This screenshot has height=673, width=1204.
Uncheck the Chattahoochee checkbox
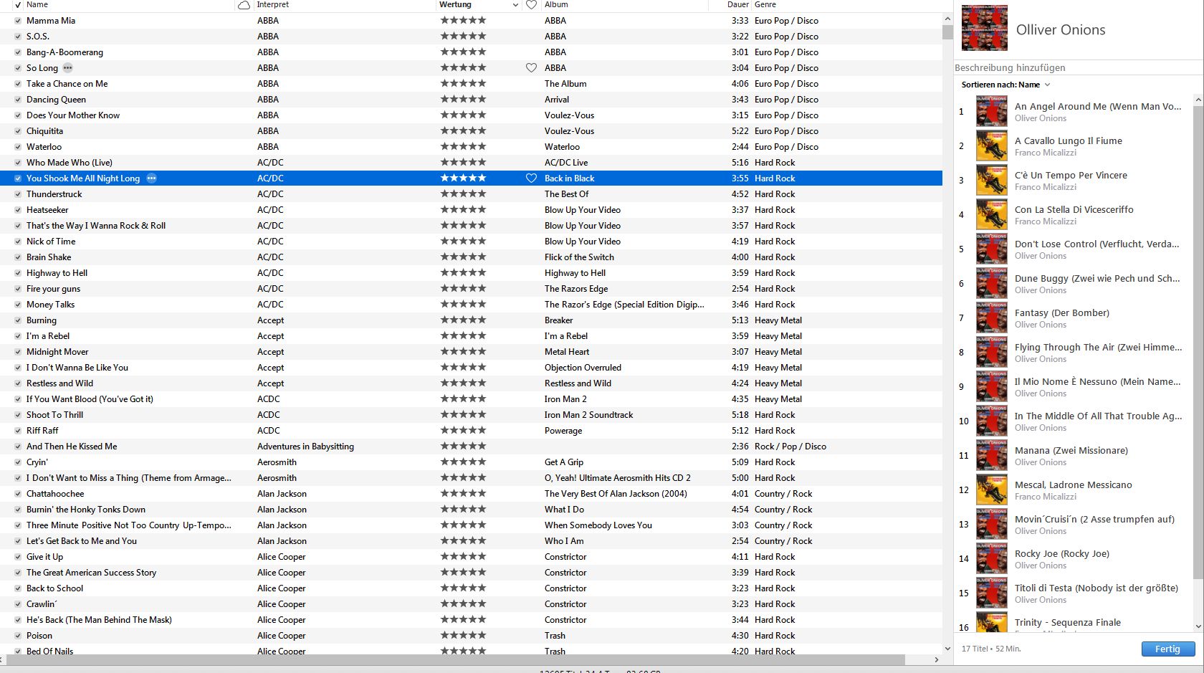18,494
